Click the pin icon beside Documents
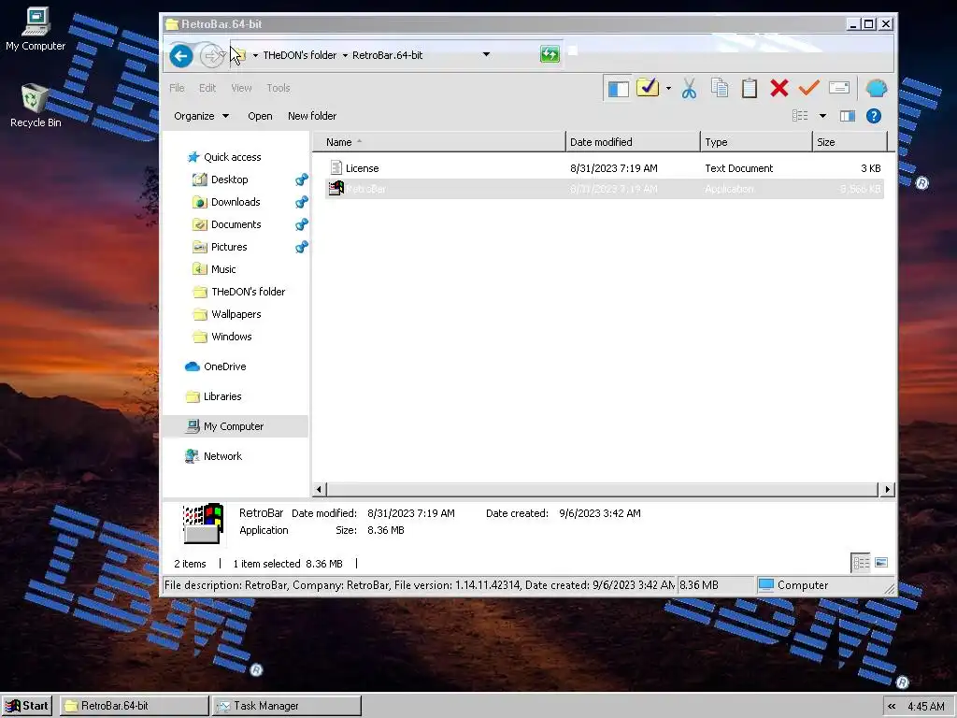 click(302, 224)
